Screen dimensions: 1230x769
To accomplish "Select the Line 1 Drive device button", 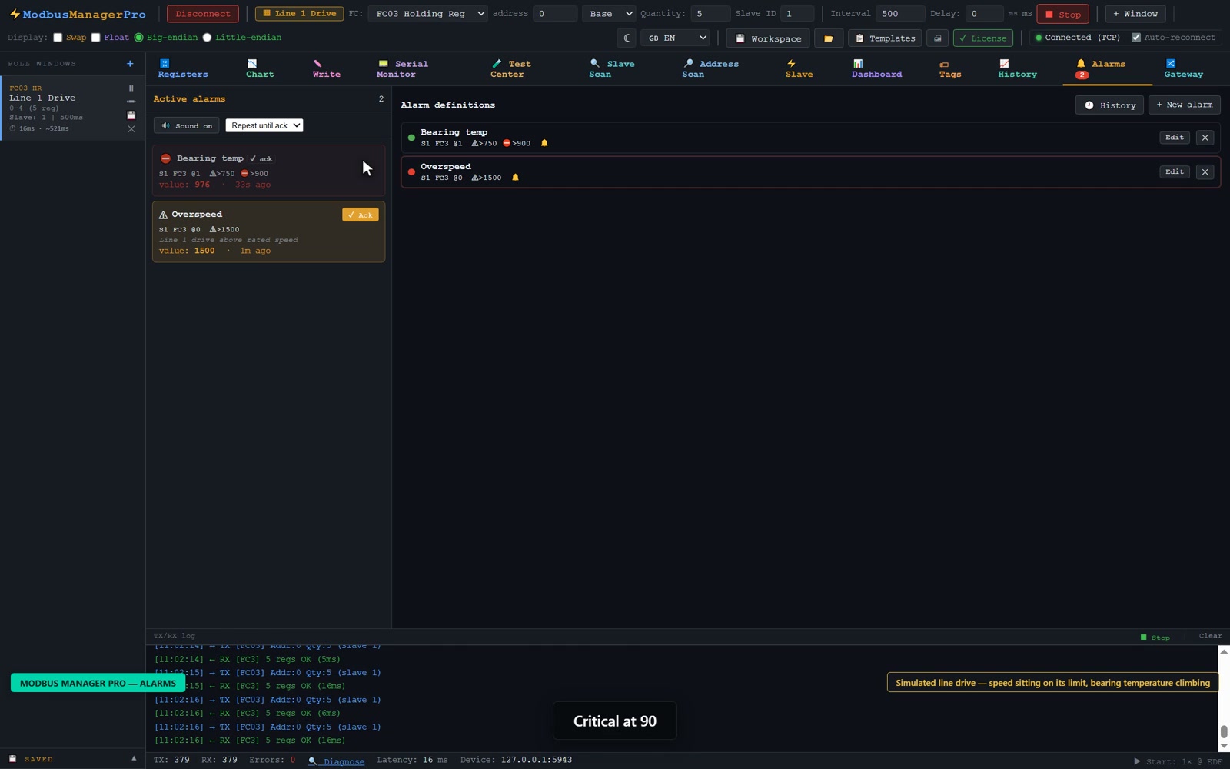I will pyautogui.click(x=299, y=14).
